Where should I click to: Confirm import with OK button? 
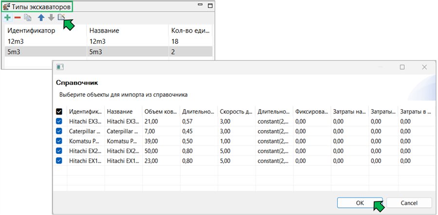(360, 203)
